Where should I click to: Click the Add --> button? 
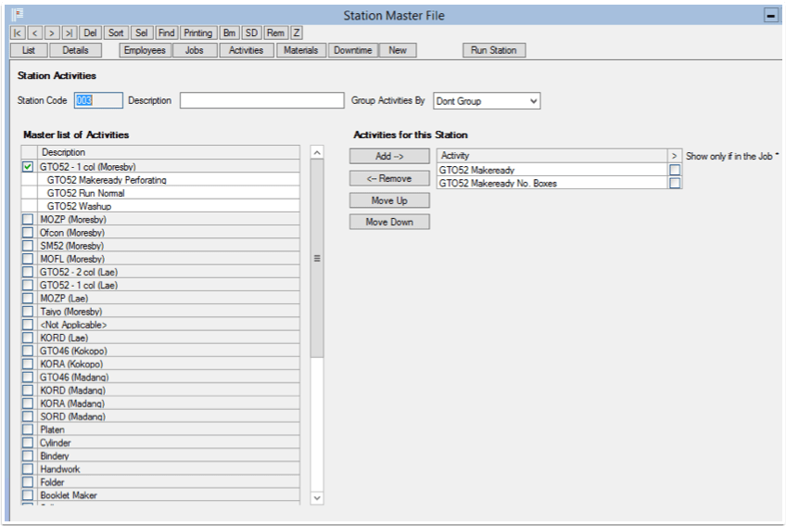(389, 156)
